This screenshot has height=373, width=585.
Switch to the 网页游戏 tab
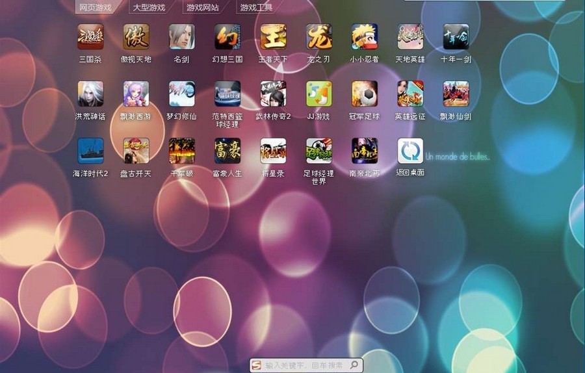tap(96, 7)
